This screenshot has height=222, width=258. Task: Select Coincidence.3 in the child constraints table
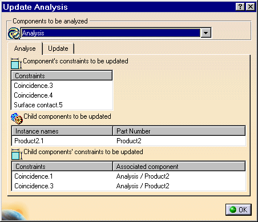34,186
